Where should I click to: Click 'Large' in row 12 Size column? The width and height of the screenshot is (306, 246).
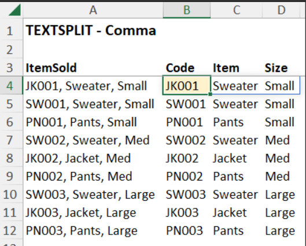point(281,230)
